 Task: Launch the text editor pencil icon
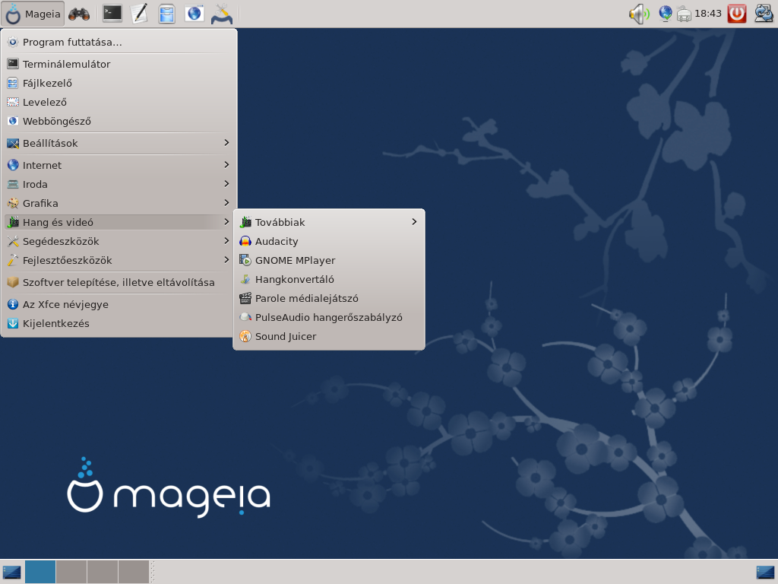point(139,14)
